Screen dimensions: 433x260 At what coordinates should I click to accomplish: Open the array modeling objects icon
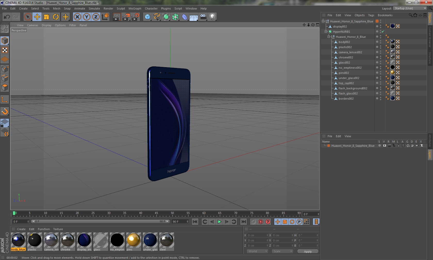click(x=176, y=17)
